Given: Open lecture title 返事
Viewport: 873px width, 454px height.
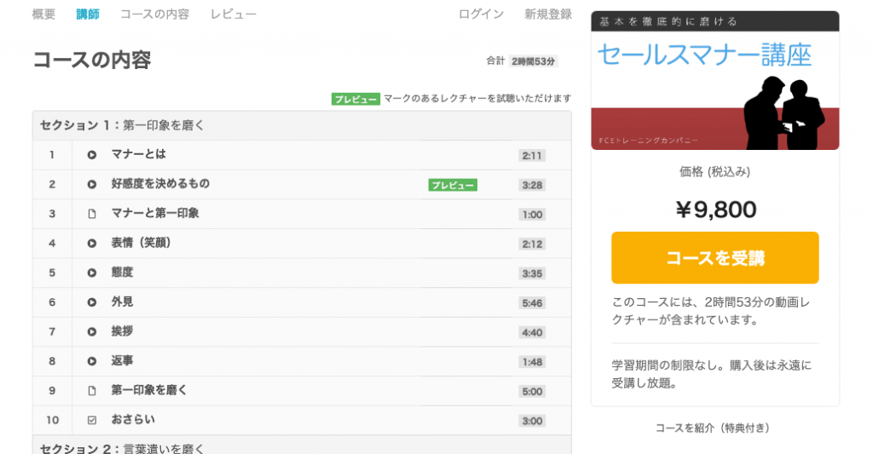Looking at the screenshot, I should [122, 361].
